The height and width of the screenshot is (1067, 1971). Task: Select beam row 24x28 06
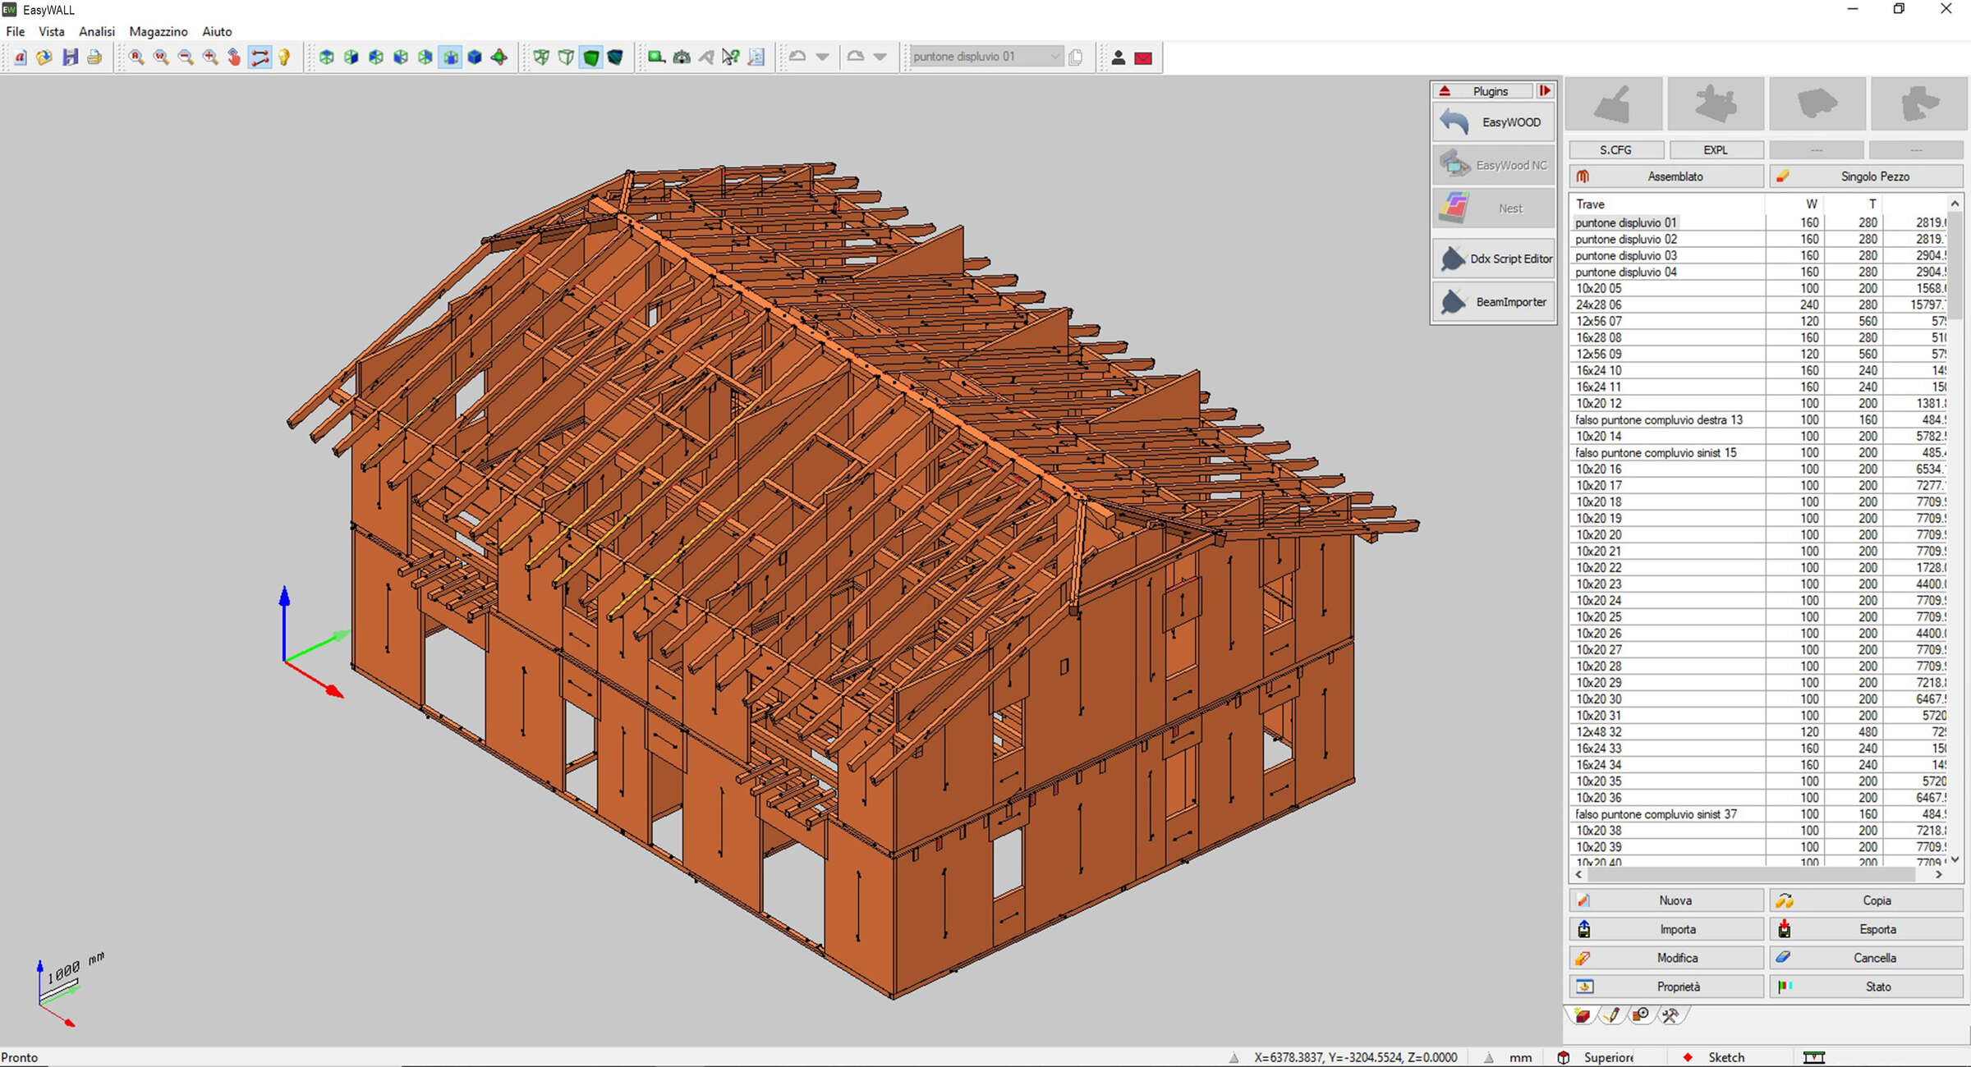click(1759, 305)
